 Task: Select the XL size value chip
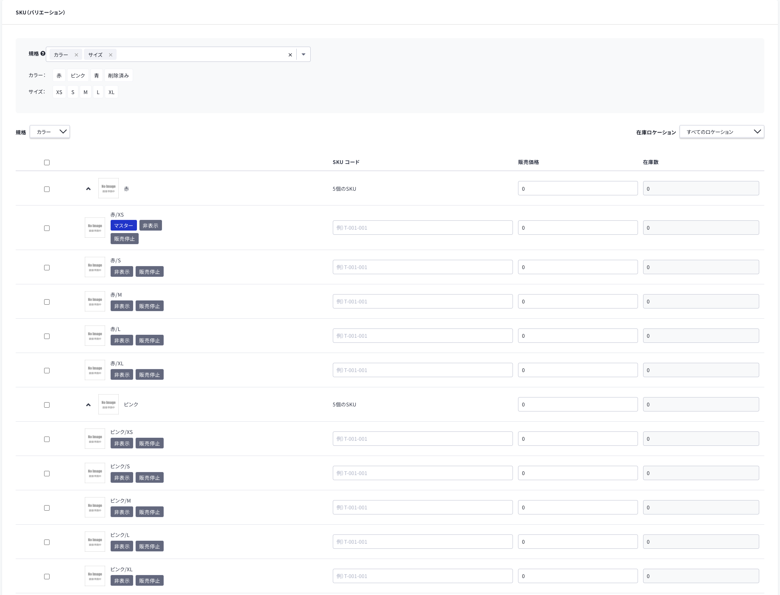(x=111, y=92)
